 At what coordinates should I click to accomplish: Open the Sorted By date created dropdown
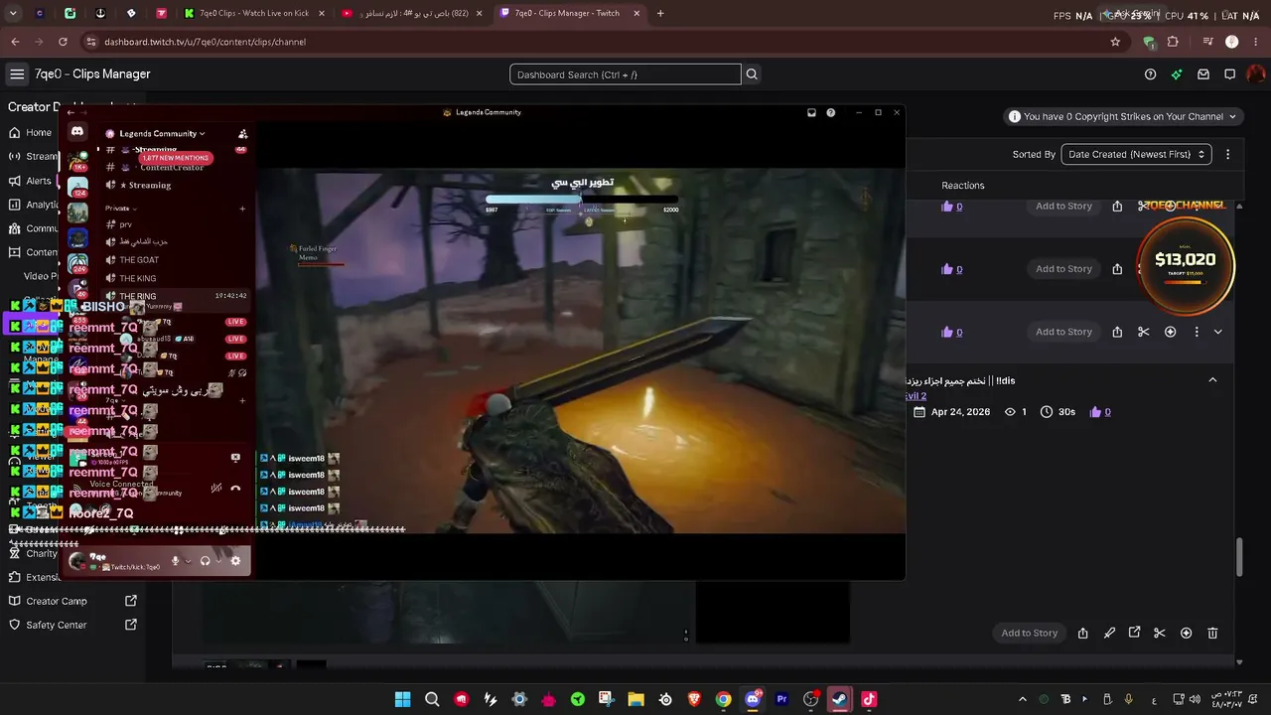point(1137,154)
